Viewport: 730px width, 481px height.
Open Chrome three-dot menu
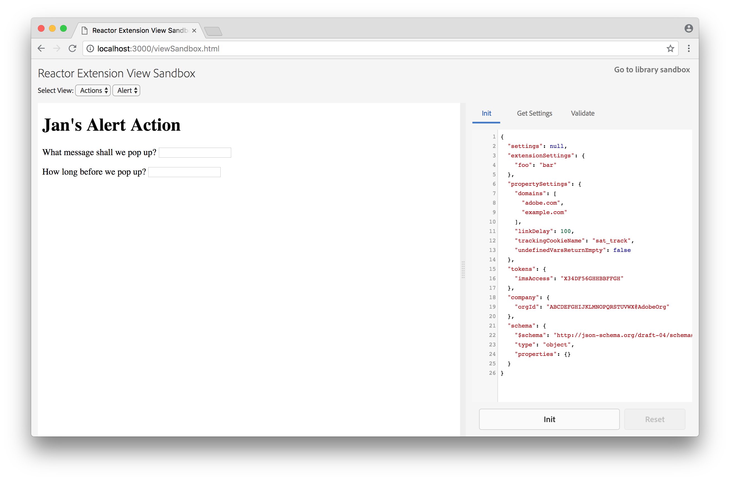click(689, 48)
